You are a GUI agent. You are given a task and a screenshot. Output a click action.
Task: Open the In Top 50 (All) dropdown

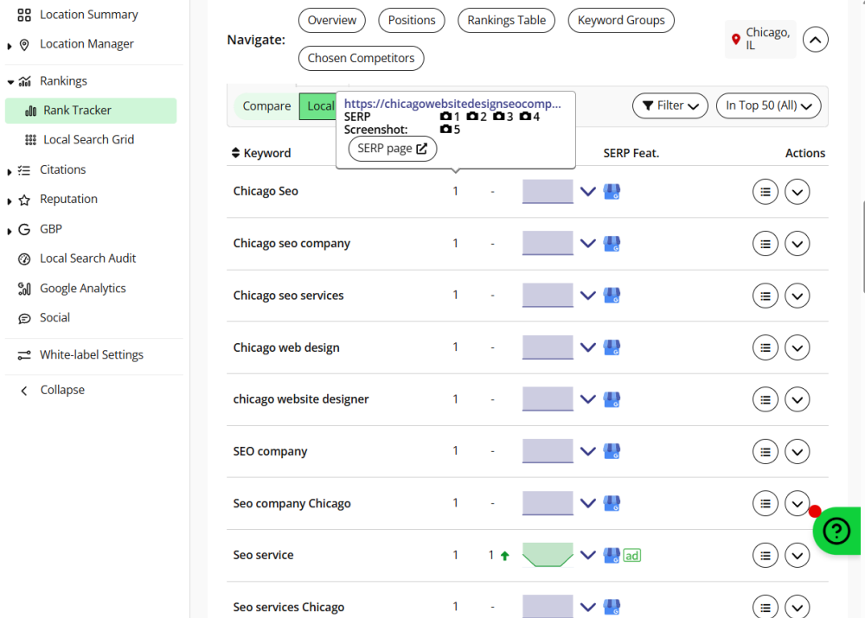click(768, 105)
